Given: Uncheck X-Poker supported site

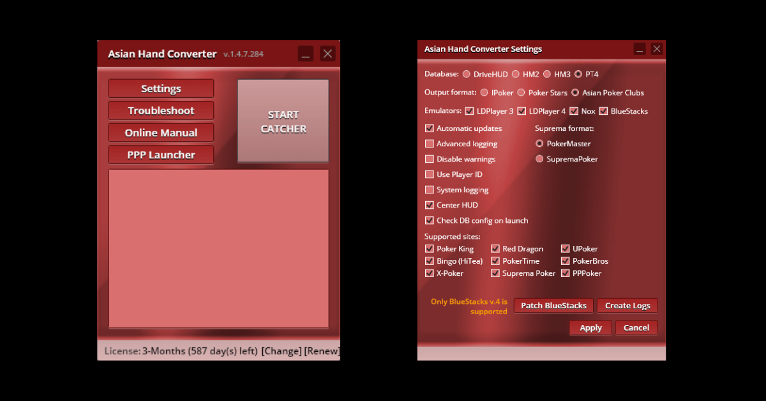Looking at the screenshot, I should point(430,273).
